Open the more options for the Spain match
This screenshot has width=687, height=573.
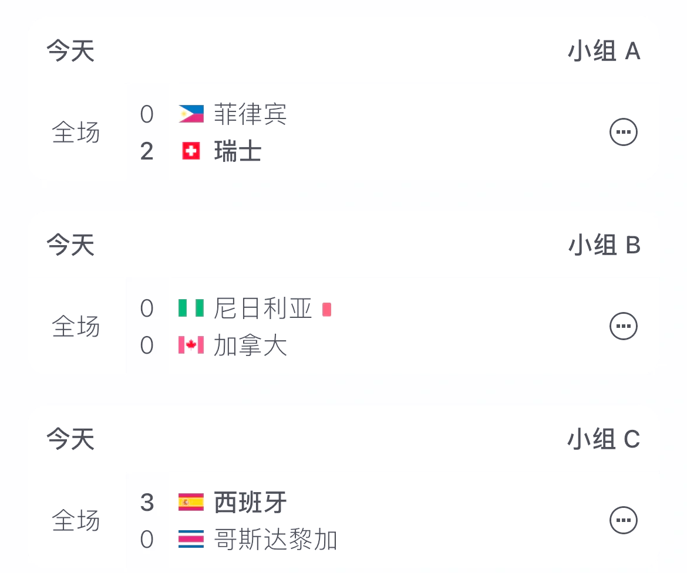pos(623,520)
